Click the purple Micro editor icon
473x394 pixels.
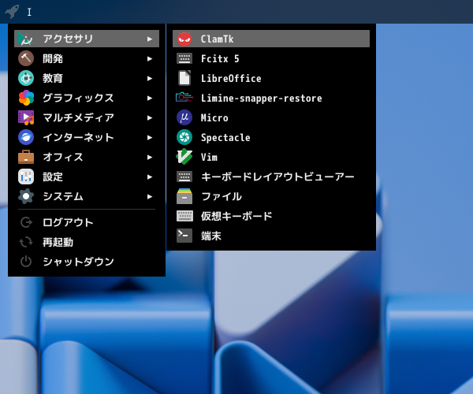[184, 117]
